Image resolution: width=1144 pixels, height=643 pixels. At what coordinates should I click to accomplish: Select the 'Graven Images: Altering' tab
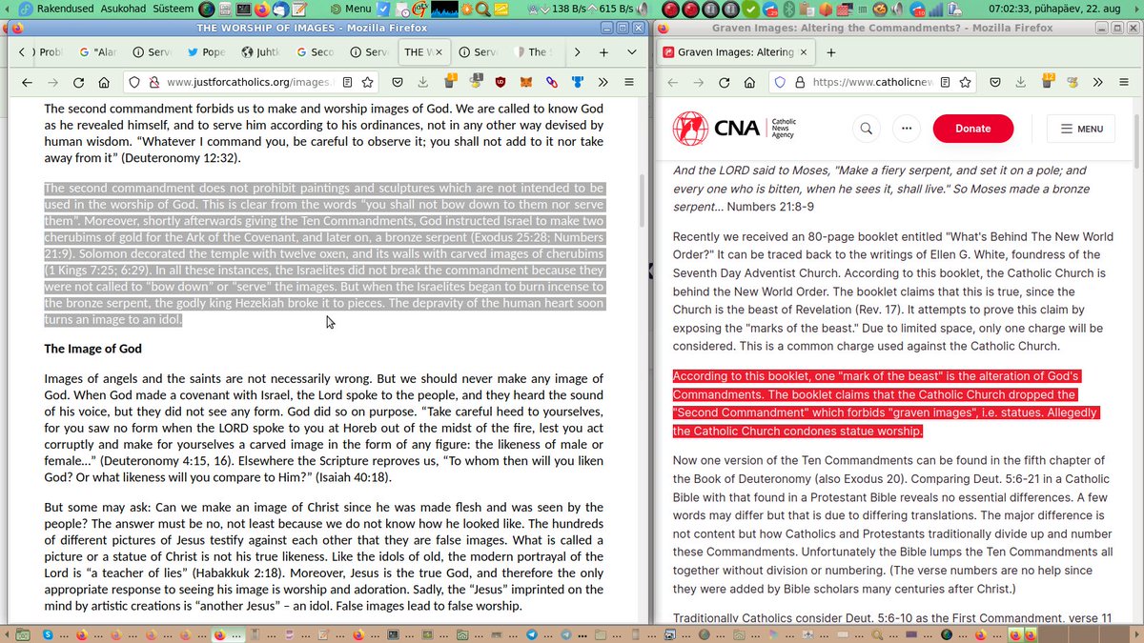click(x=734, y=52)
